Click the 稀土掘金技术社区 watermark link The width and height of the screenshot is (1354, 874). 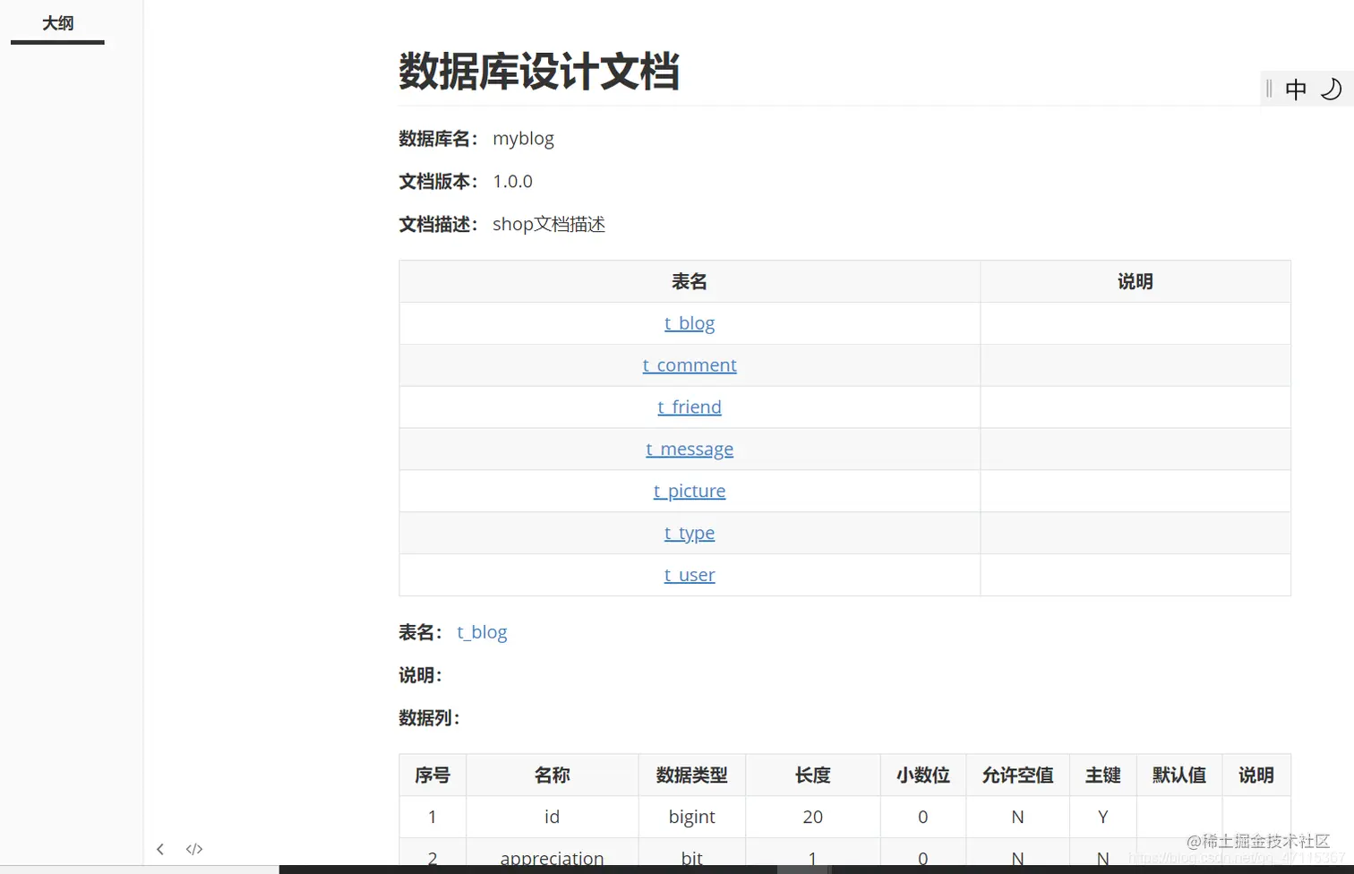[x=1257, y=842]
